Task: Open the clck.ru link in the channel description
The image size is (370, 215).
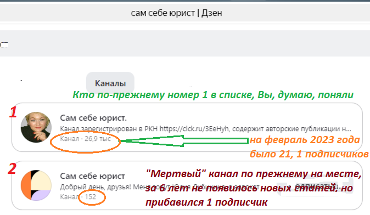Action: tap(194, 129)
